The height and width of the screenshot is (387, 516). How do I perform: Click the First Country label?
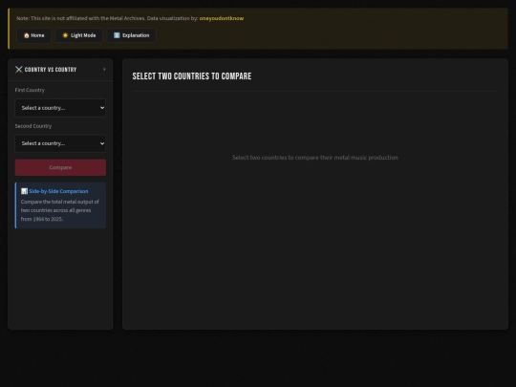coord(30,90)
